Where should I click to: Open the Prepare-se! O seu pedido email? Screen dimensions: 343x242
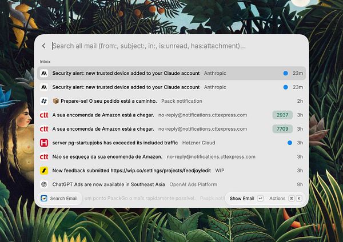(x=171, y=101)
